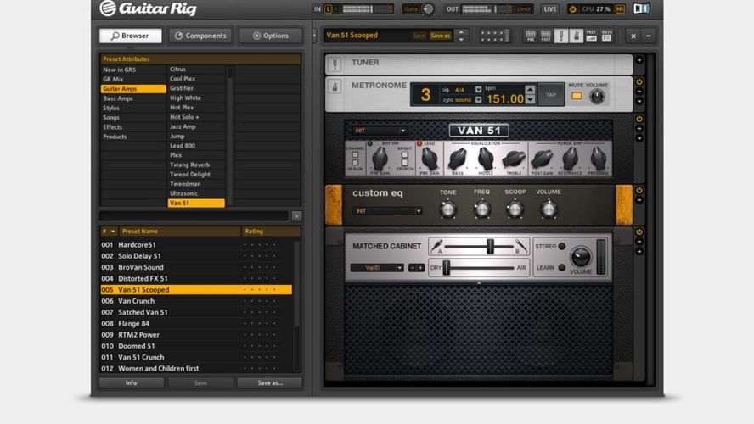
Task: Open preset list sort dropdown arrow
Action: pyautogui.click(x=113, y=232)
